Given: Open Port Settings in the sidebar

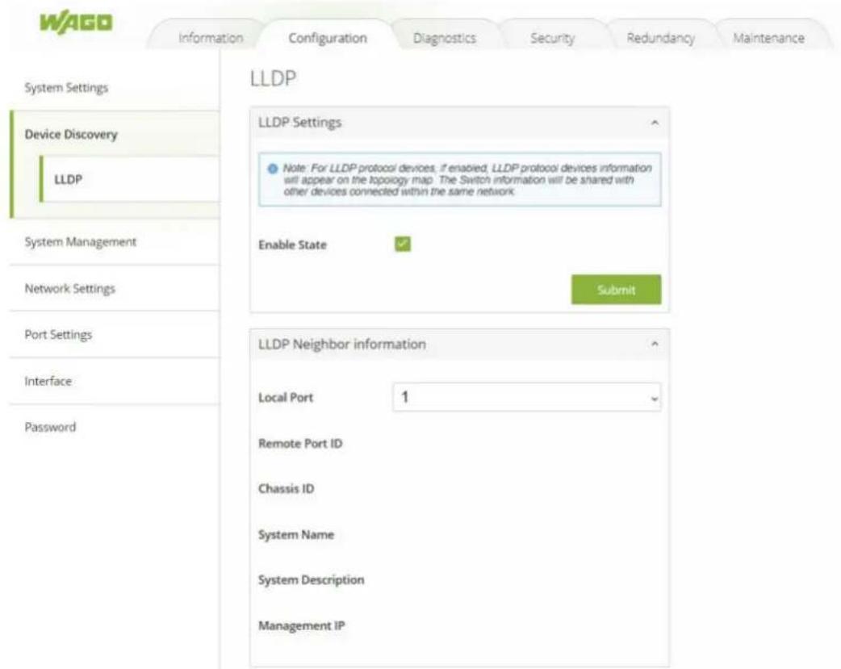Looking at the screenshot, I should [x=115, y=334].
